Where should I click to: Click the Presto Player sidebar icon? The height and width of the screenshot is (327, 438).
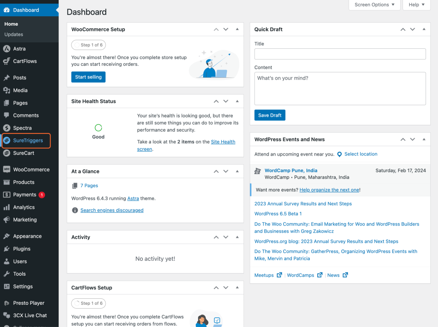[x=6, y=303]
